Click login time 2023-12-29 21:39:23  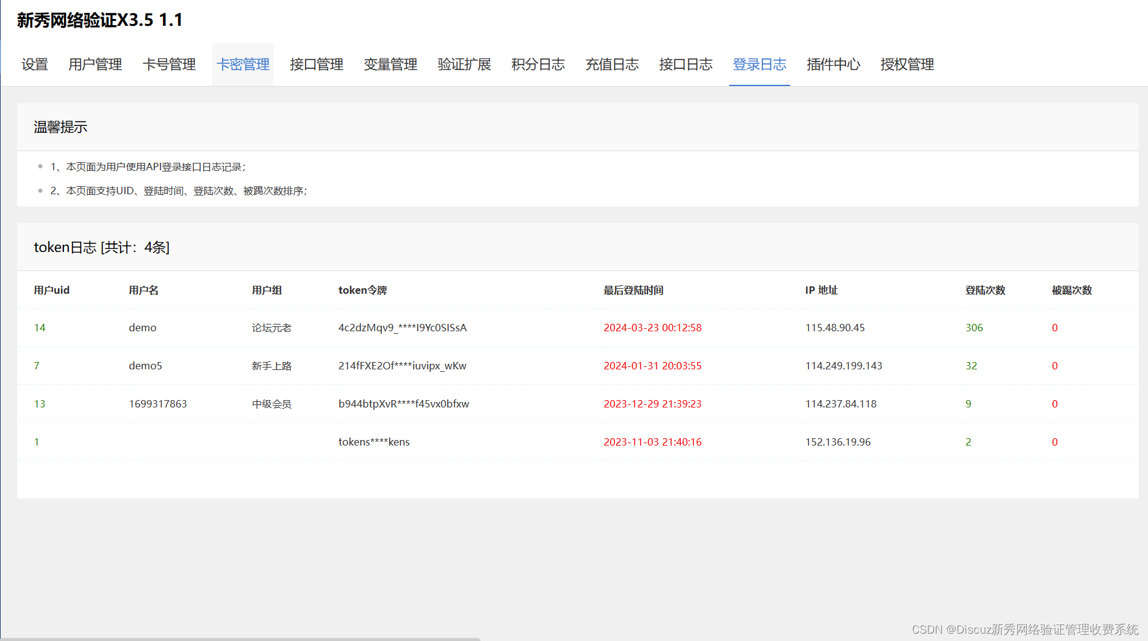coord(652,404)
